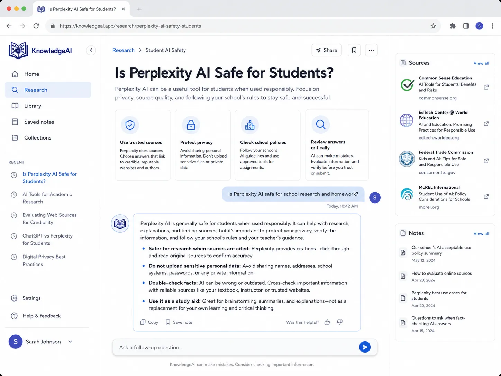Screen dimensions: 501x376
Task: Mark the answer as helpful with thumbs up
Action: coord(327,322)
